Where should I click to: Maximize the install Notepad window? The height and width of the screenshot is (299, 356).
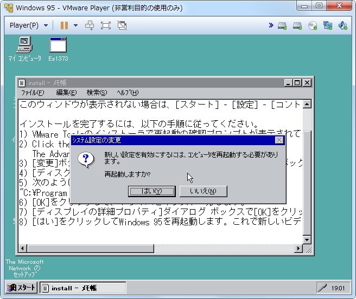297,83
